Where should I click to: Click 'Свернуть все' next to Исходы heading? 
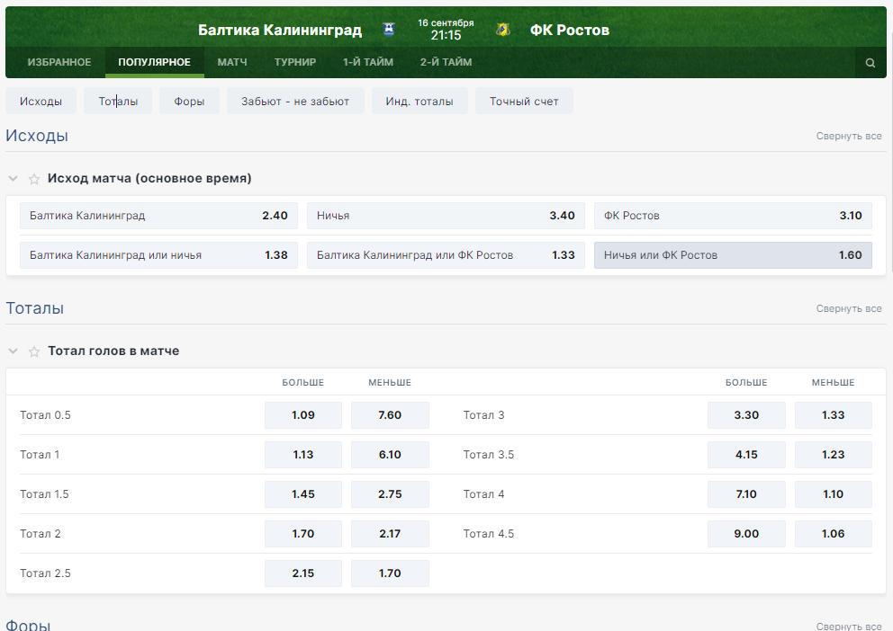point(849,136)
